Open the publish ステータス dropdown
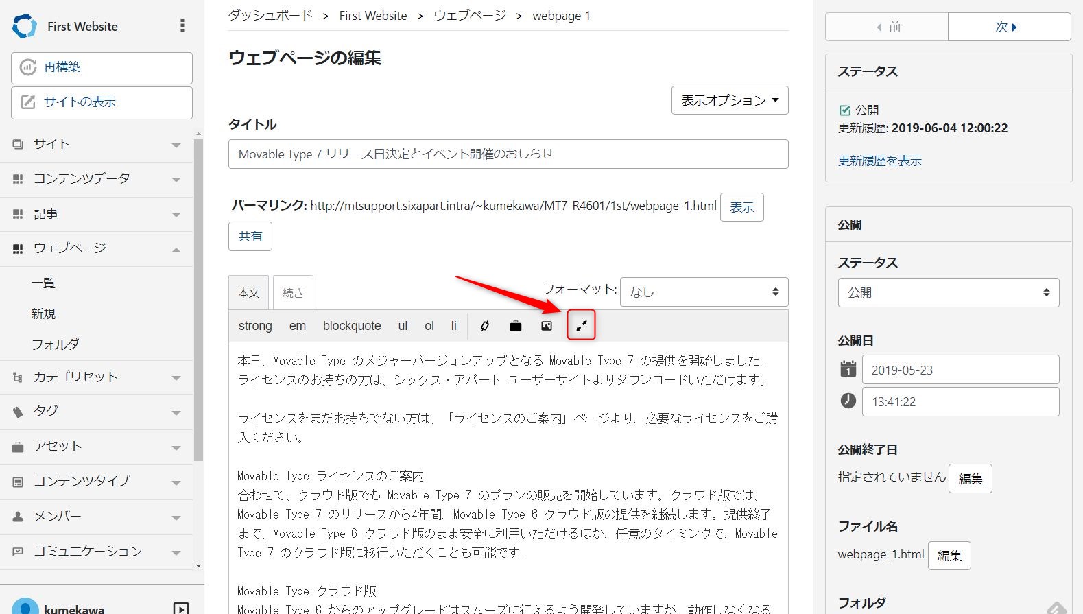 point(948,292)
